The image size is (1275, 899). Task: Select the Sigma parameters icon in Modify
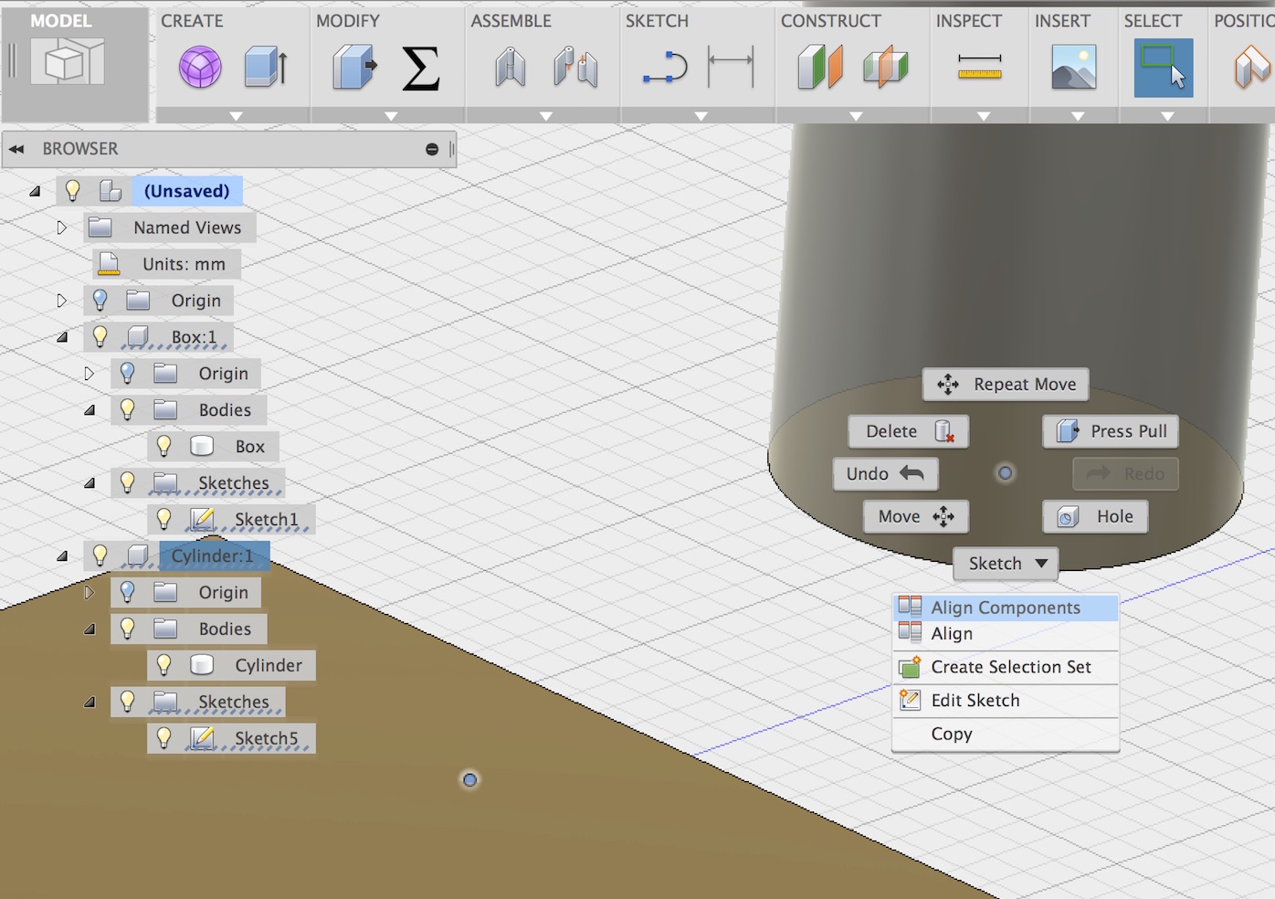(x=420, y=69)
